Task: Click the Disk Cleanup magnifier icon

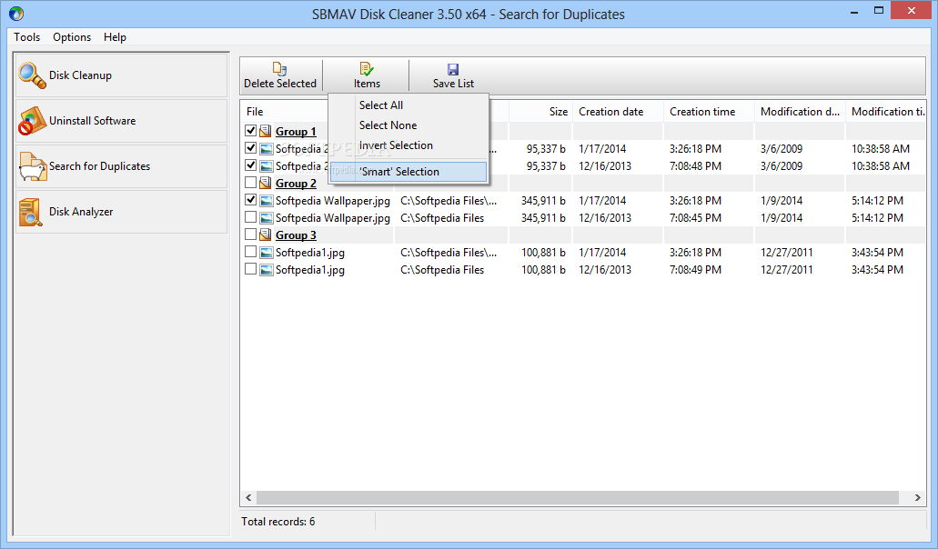Action: [x=32, y=75]
